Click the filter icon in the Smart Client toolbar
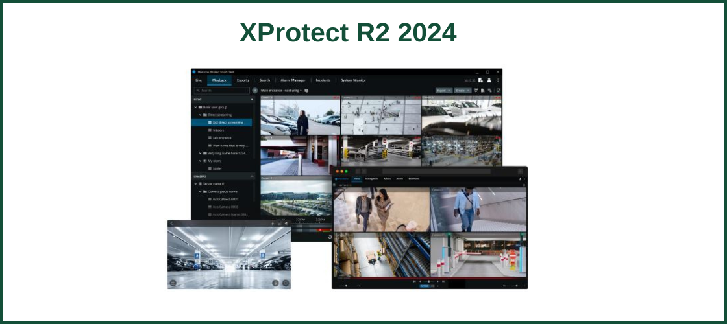Screen dimensions: 727x324 point(476,91)
